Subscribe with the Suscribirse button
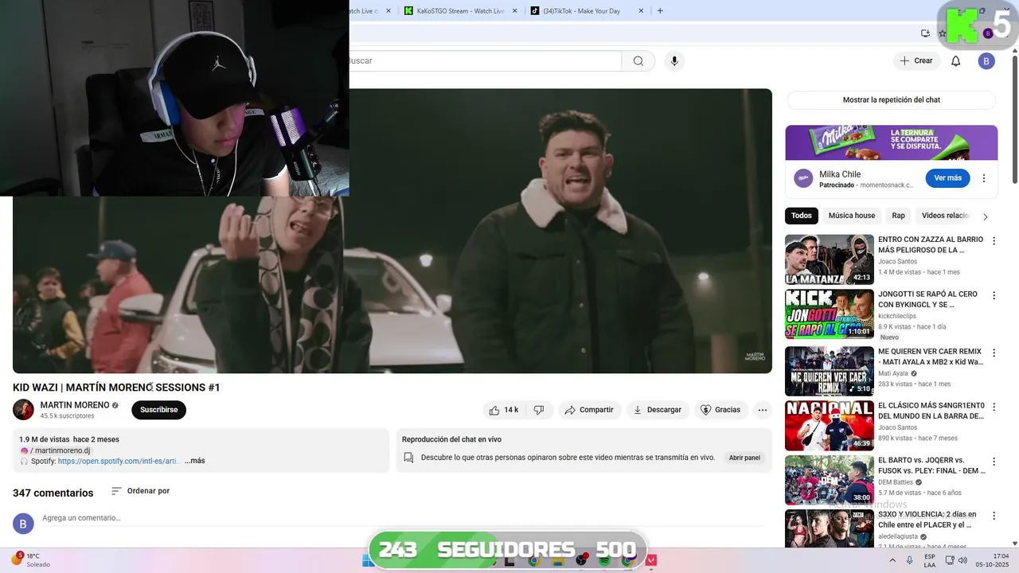The image size is (1019, 573). (x=159, y=410)
